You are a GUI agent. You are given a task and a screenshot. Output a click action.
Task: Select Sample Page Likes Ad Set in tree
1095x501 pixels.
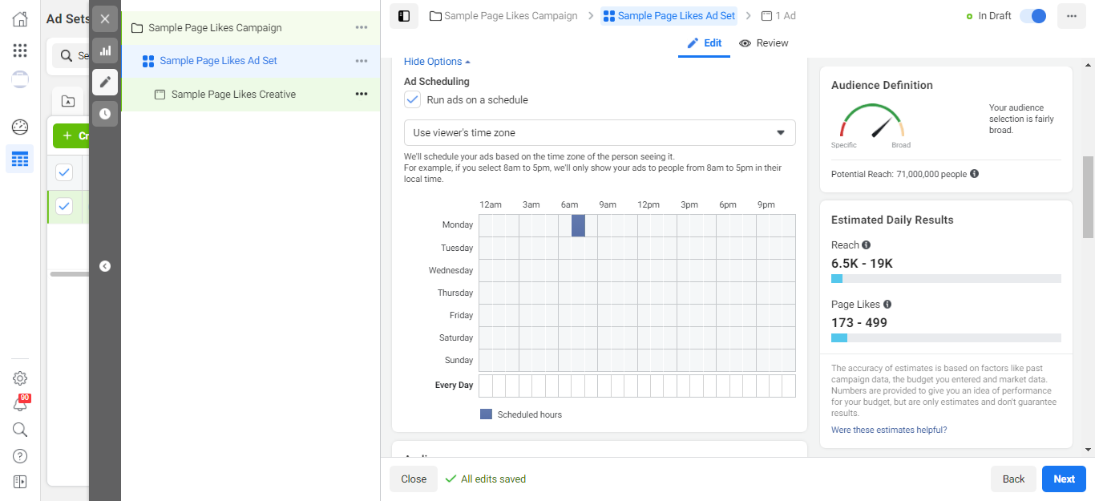pos(218,61)
